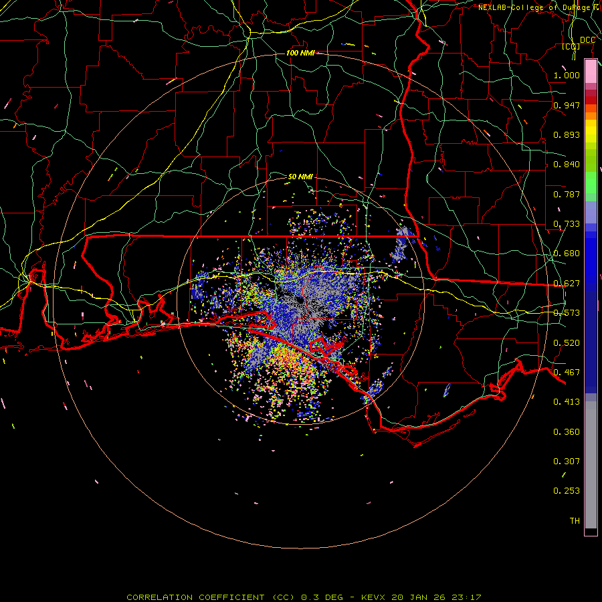Click the 0.413 legend value

click(x=567, y=402)
